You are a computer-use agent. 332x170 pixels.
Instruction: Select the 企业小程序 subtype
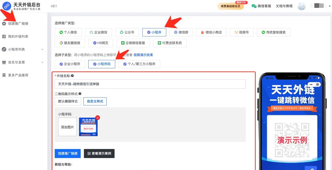pos(70,64)
